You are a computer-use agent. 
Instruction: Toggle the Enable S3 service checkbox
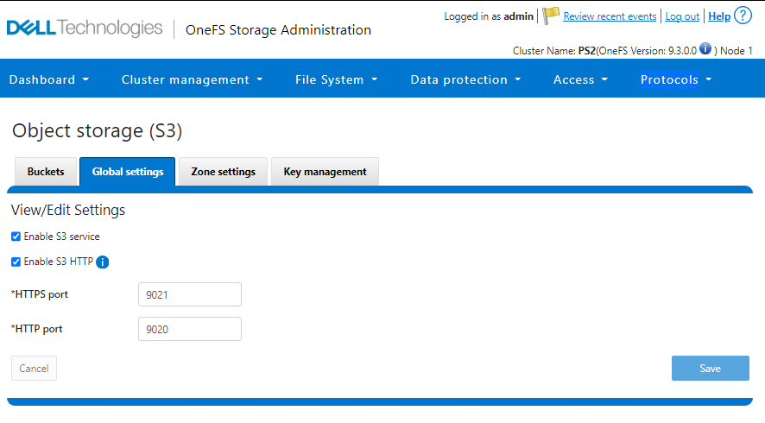(x=16, y=237)
